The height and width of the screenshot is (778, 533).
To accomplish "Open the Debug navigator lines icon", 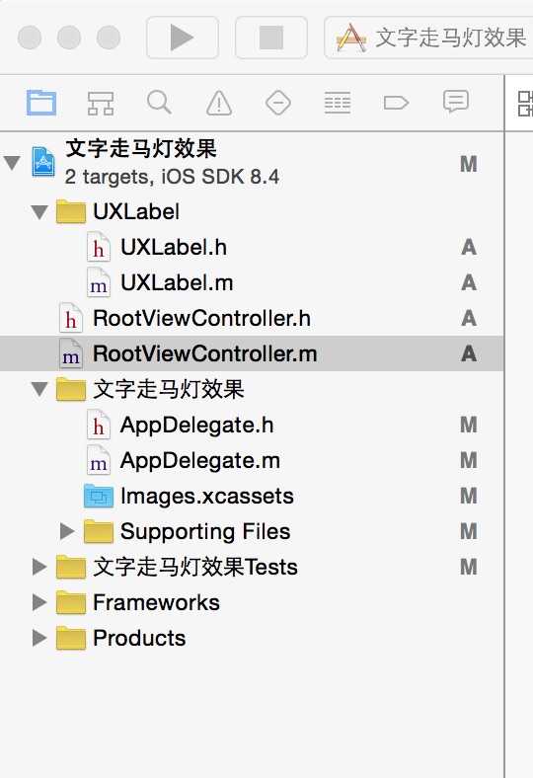I will (x=338, y=103).
